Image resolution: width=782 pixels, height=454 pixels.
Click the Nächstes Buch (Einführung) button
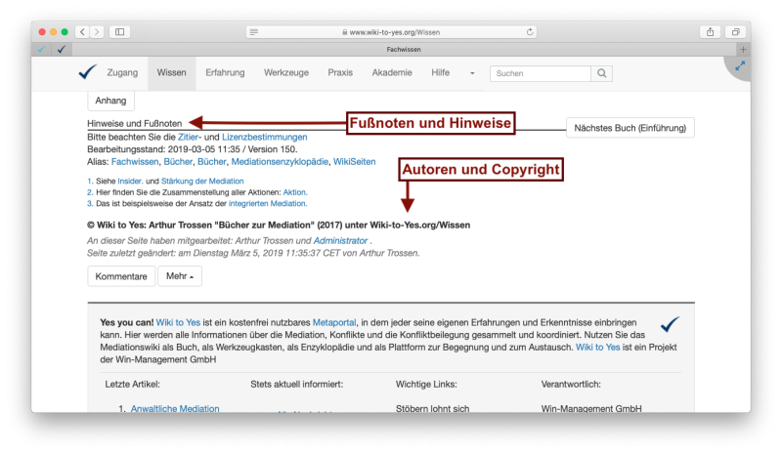tap(630, 128)
